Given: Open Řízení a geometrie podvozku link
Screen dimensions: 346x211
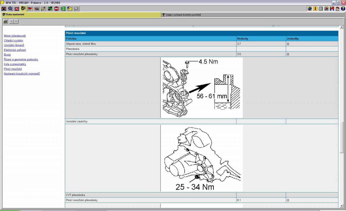Looking at the screenshot, I should [x=21, y=60].
